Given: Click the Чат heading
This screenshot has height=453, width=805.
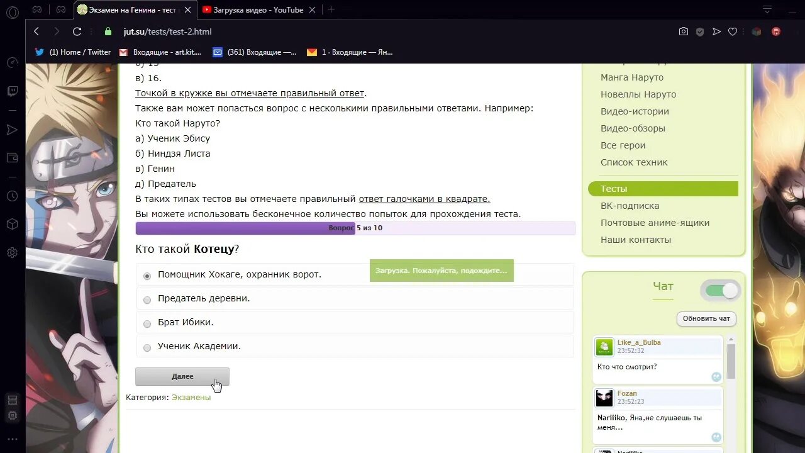Looking at the screenshot, I should [663, 286].
